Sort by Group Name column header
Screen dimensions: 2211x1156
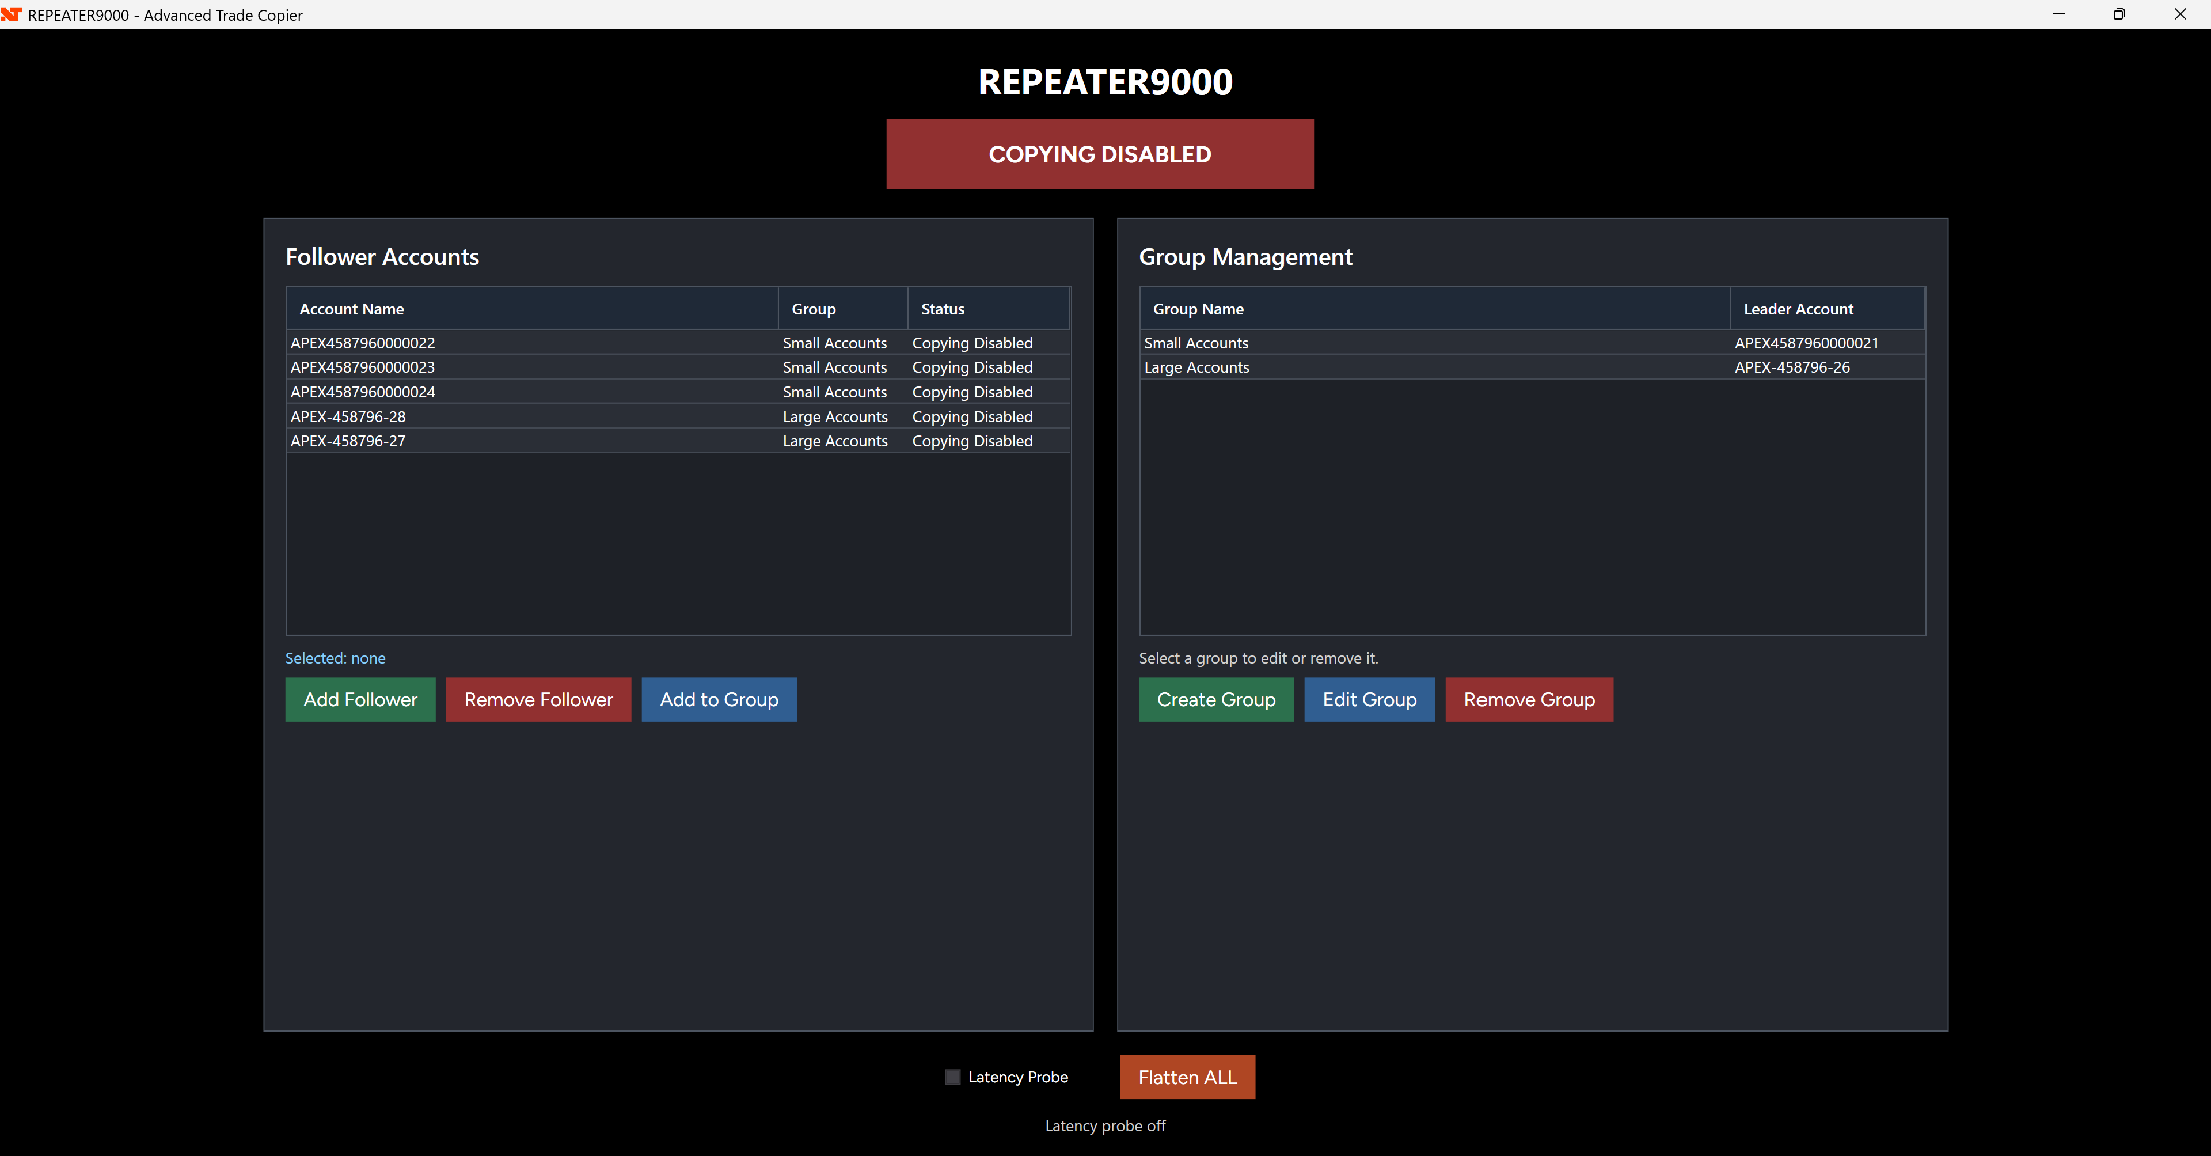click(x=1435, y=308)
